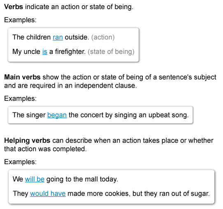Click the underlined phrase "will be"
The height and width of the screenshot is (209, 223).
(35, 179)
